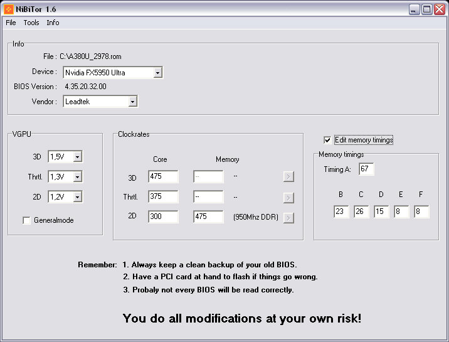Click the 2D memory clock field 475
Image resolution: width=449 pixels, height=342 pixels.
click(208, 216)
